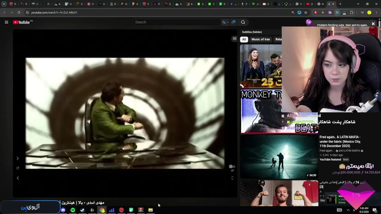Click the YouTube search magnifier button
Screen dimensions: 381x214
point(243,22)
